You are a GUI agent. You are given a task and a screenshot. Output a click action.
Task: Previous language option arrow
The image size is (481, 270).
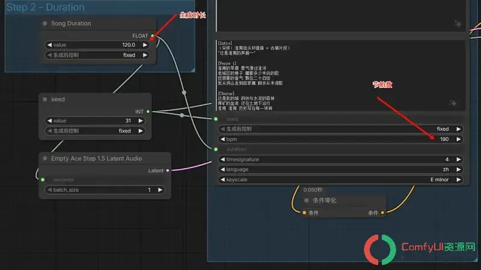[222, 170]
